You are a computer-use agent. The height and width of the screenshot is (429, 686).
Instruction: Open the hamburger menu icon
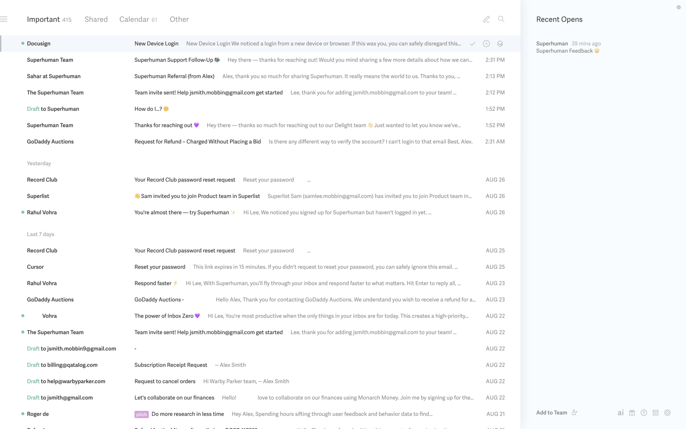(4, 19)
